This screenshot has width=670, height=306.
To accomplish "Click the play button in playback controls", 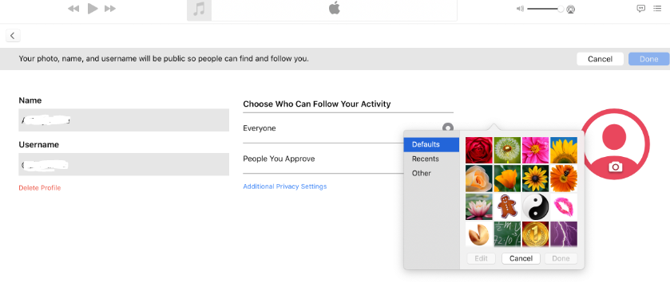I will click(x=93, y=9).
